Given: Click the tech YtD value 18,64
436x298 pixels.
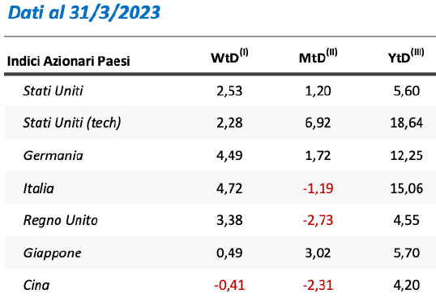Looking at the screenshot, I should 407,123.
